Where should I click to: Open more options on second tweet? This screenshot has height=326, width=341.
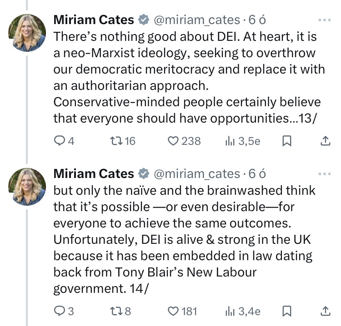tap(325, 174)
